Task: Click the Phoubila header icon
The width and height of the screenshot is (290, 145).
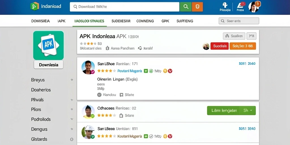Action: [225, 7]
